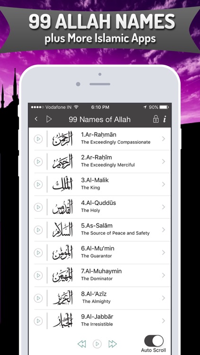
Task: Tap the As-Salām Arabic calligraphy
Action: 63,230
